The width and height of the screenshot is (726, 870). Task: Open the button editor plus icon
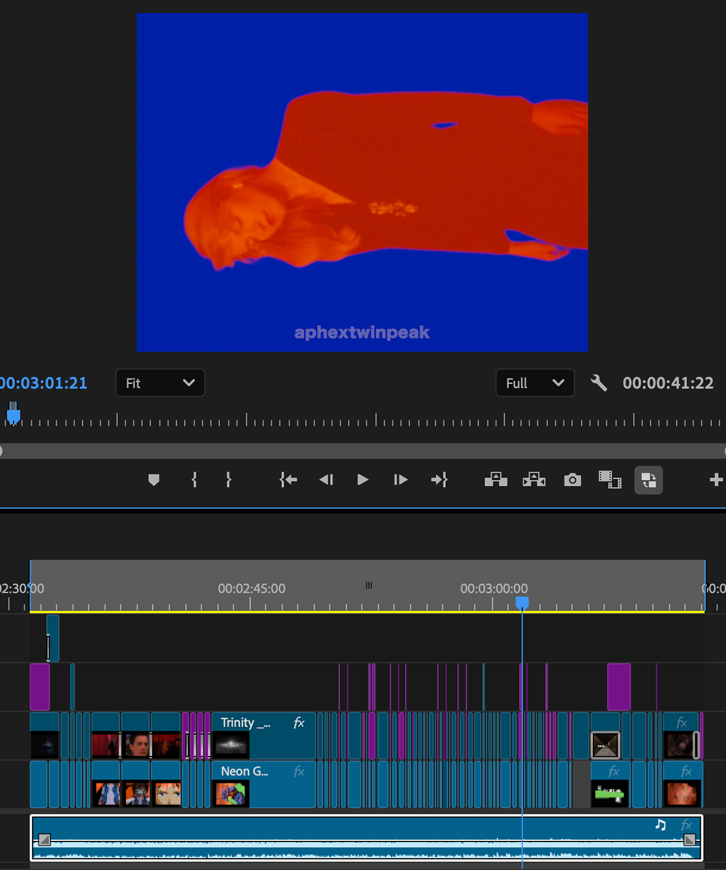coord(716,480)
